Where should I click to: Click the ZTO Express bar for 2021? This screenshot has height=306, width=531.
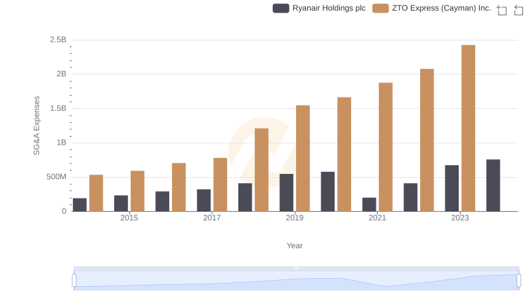(386, 147)
